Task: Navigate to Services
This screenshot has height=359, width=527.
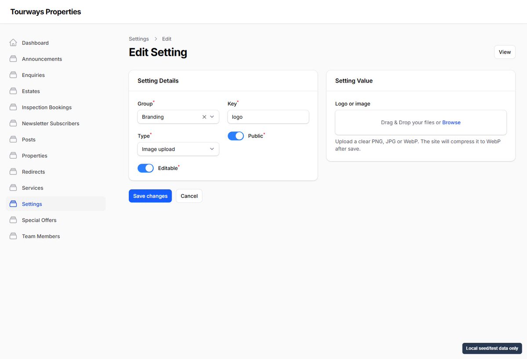Action: coord(56,188)
